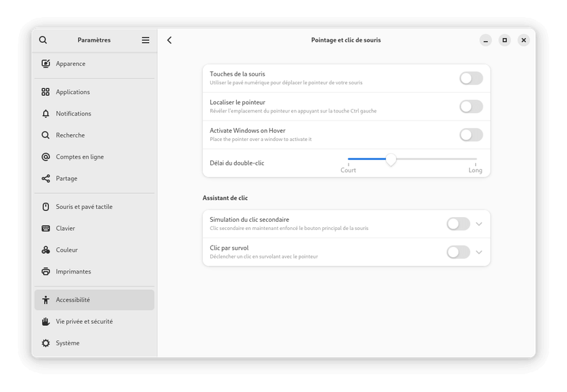Minimize the Paramètres window
Image resolution: width=567 pixels, height=392 pixels.
pos(485,40)
